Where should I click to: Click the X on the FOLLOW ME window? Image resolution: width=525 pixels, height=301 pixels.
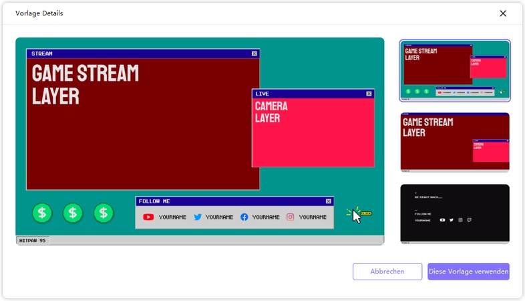(329, 201)
